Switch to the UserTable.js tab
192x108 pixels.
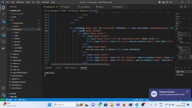85,7
